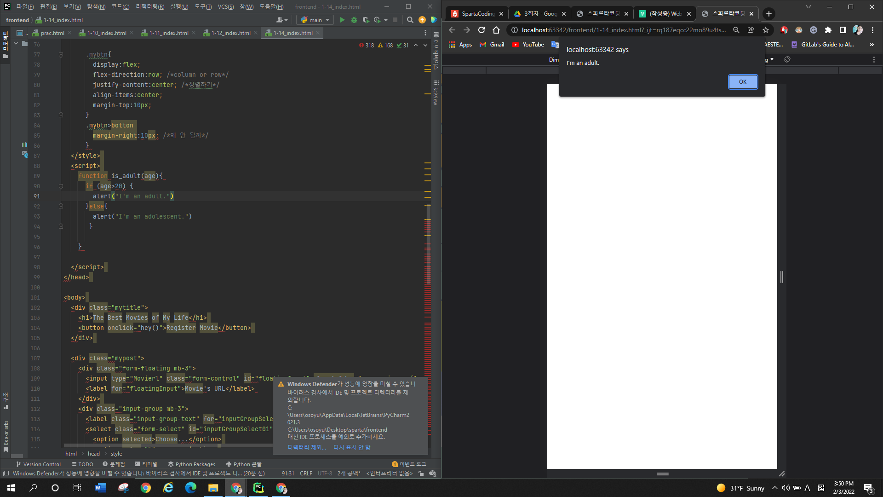Start debugging with the bug icon
This screenshot has height=497, width=883.
(x=354, y=20)
